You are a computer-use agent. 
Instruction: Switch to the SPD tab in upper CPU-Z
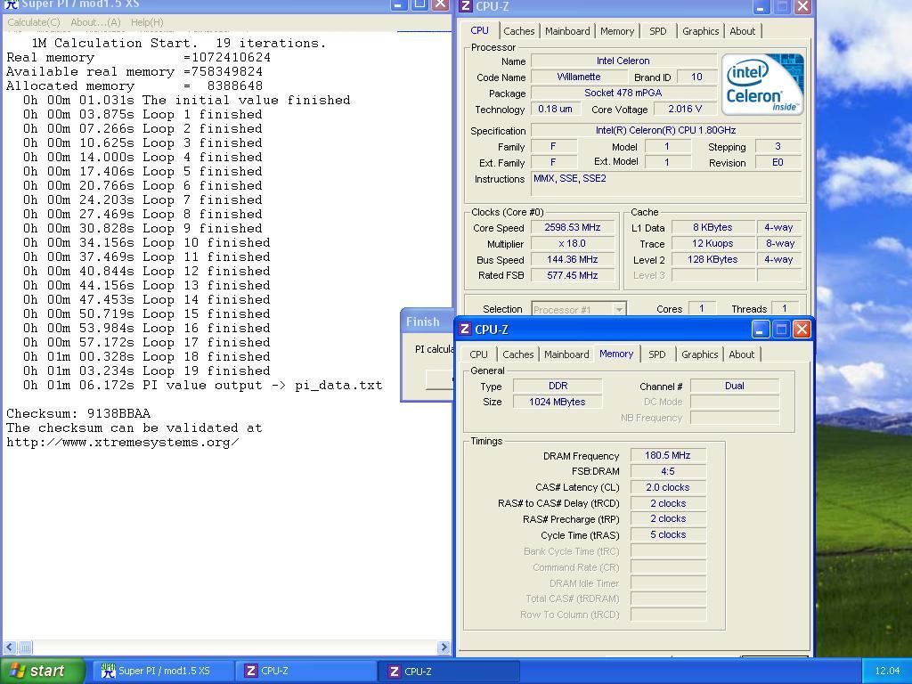[x=658, y=31]
